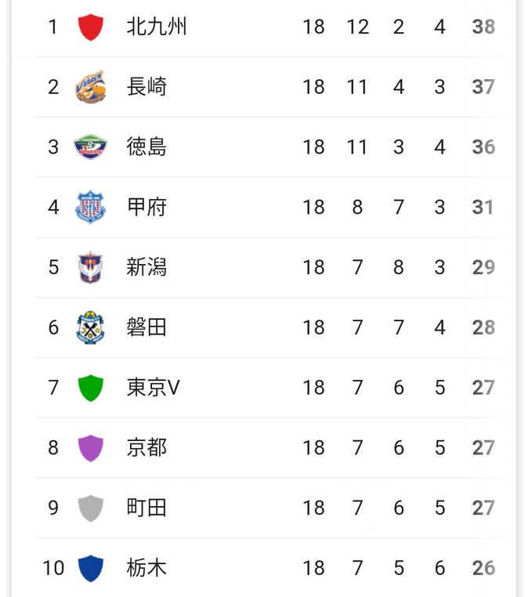
Task: Select the 徳島 team name
Action: [147, 147]
